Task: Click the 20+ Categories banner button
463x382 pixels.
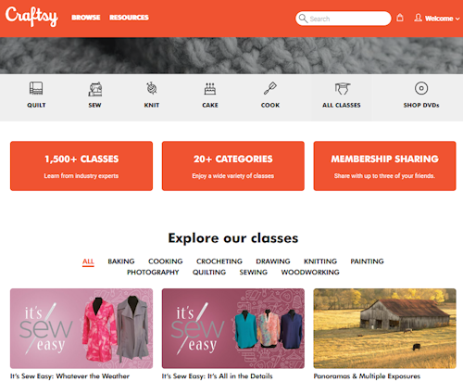Action: point(233,166)
